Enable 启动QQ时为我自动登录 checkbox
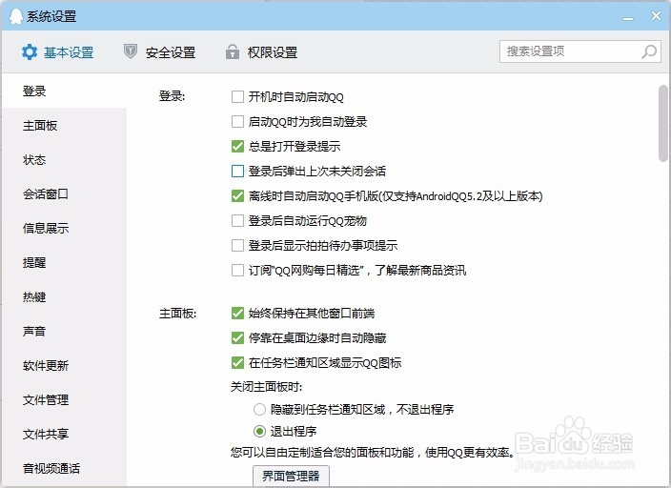Viewport: 671px width, 488px height. (x=237, y=122)
